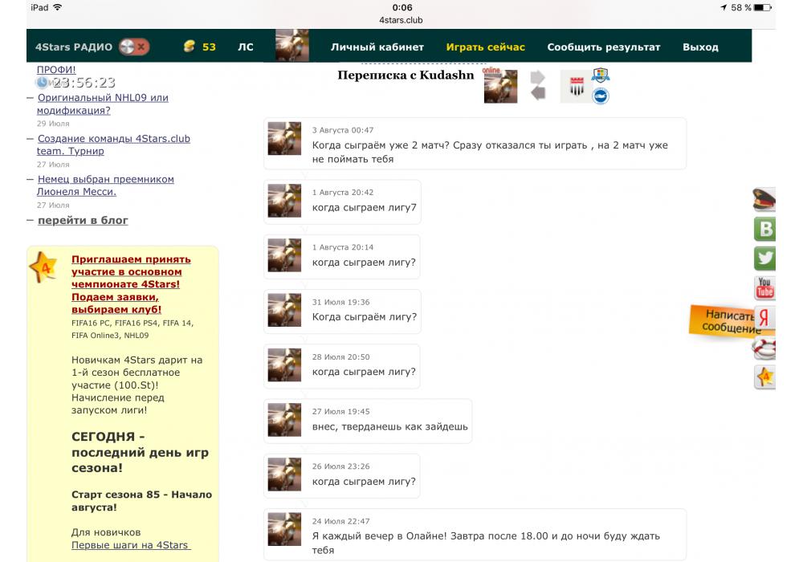The image size is (803, 562).
Task: Click the avatar on the 24 Июля 22:47 message
Action: [x=285, y=529]
